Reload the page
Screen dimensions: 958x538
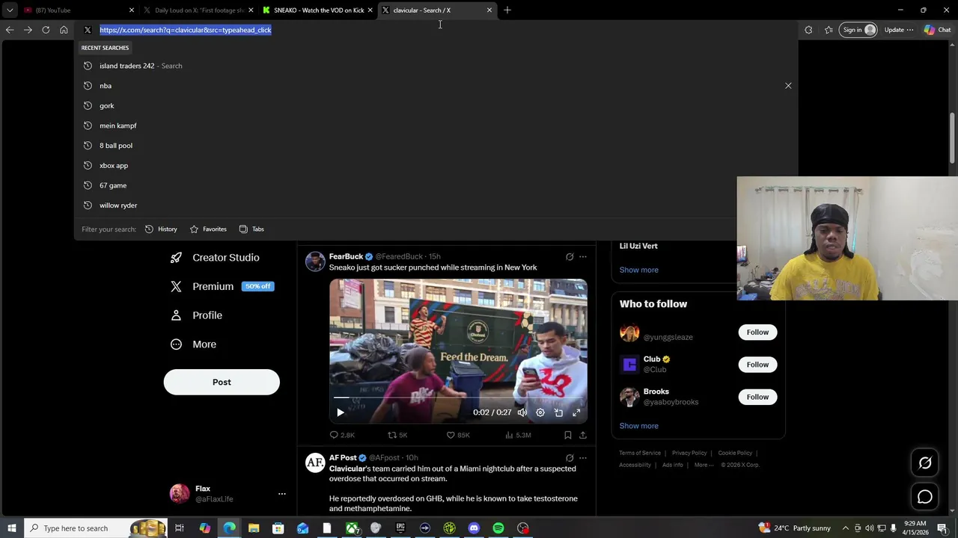pos(46,30)
